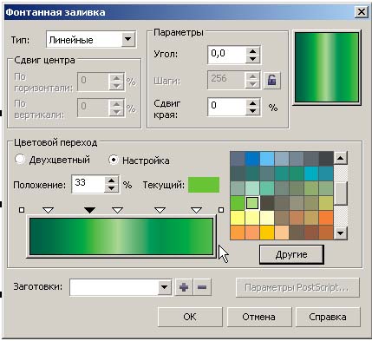This screenshot has width=372, height=341.
Task: Click the gradient preview bar
Action: (x=121, y=237)
